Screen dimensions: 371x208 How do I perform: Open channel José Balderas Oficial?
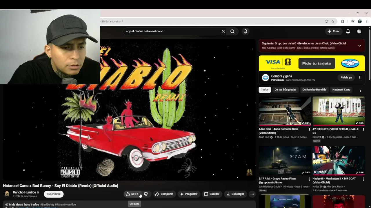click(270, 187)
